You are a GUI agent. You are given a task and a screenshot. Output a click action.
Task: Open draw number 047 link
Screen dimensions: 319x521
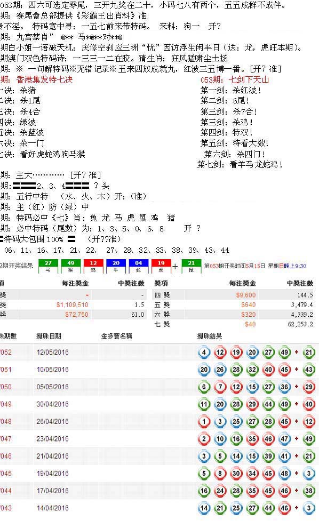(6, 438)
